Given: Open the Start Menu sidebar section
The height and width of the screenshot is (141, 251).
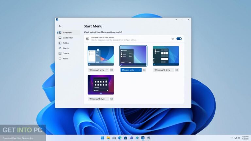Looking at the screenshot, I should [x=69, y=32].
